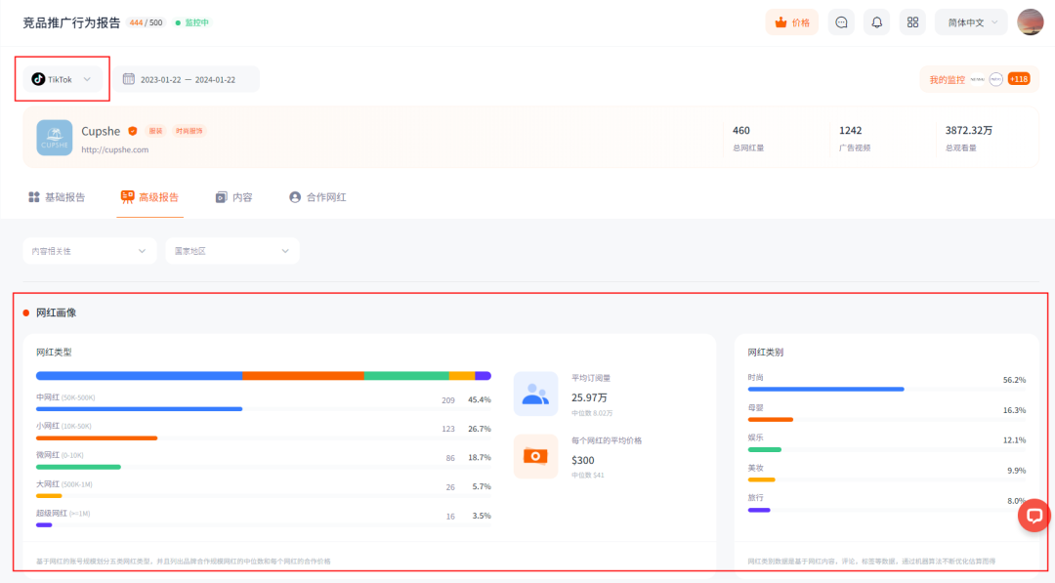Click the 价格 pricing button
This screenshot has height=583, width=1055.
tap(791, 22)
